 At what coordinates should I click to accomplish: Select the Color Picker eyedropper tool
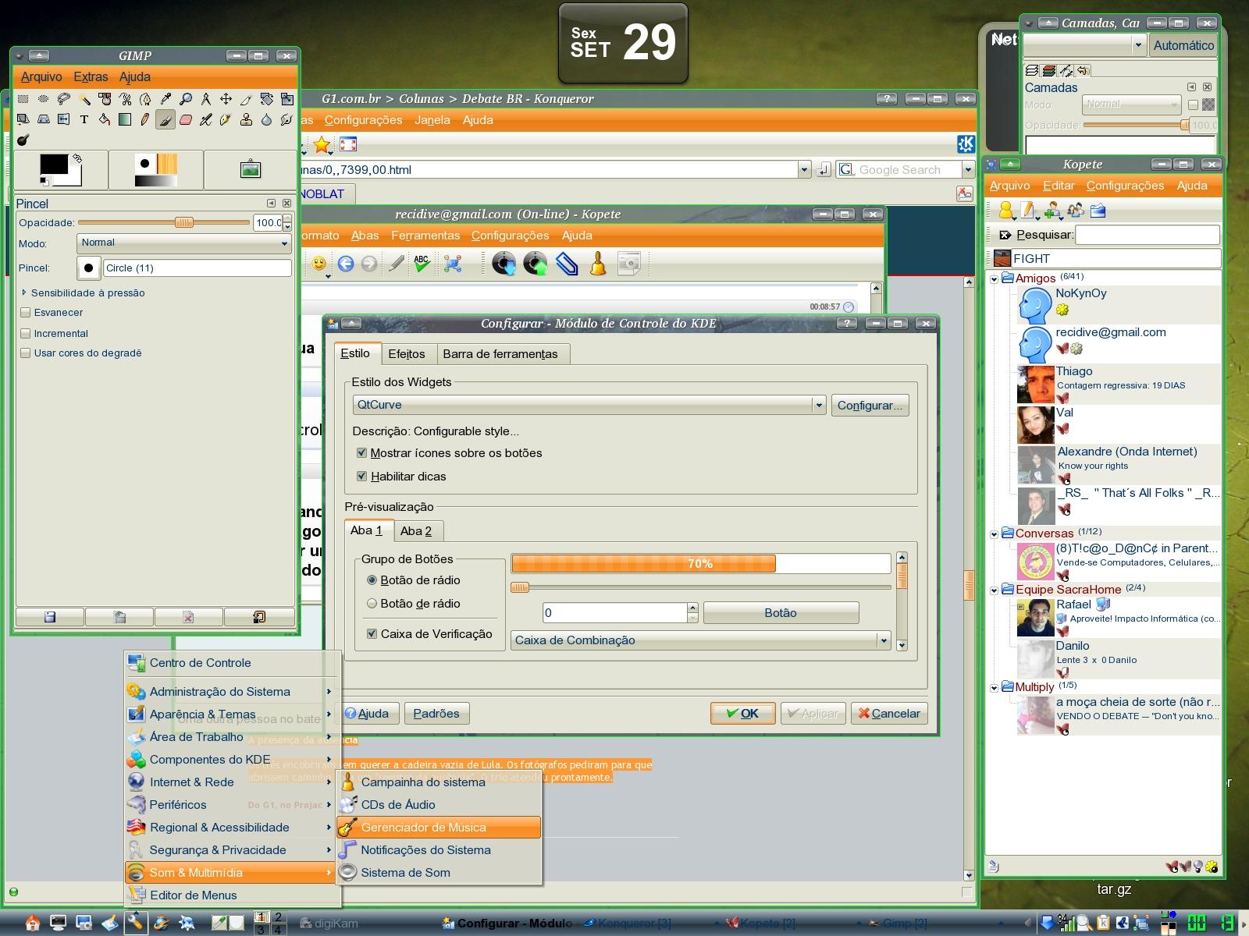[165, 99]
